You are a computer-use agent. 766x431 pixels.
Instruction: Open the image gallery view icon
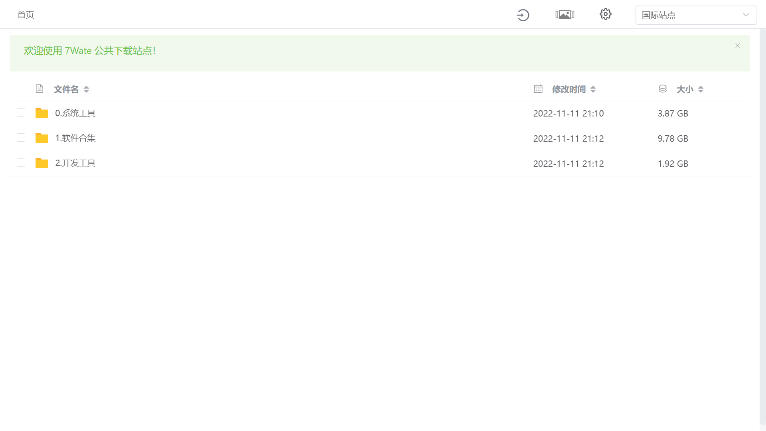565,15
